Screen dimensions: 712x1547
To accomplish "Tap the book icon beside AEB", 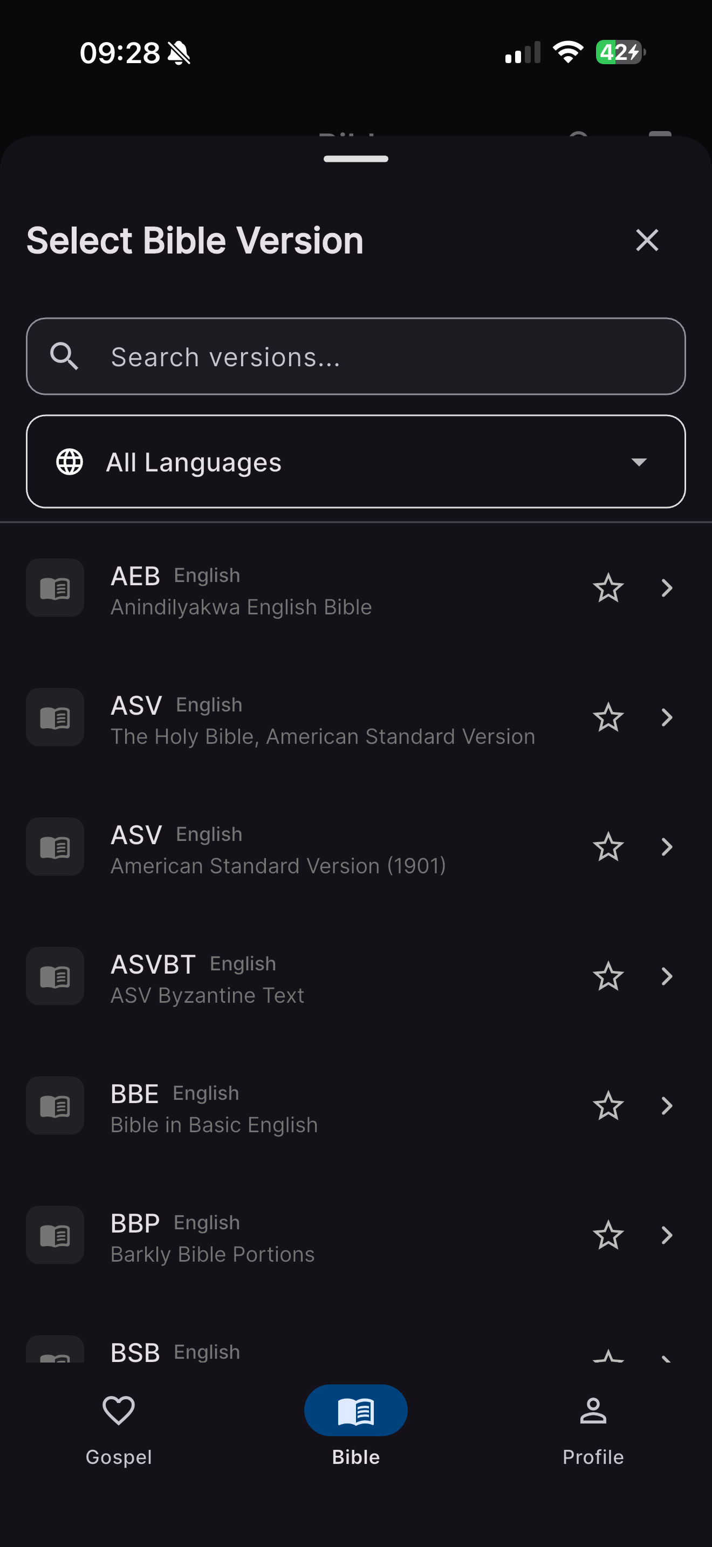I will 55,588.
